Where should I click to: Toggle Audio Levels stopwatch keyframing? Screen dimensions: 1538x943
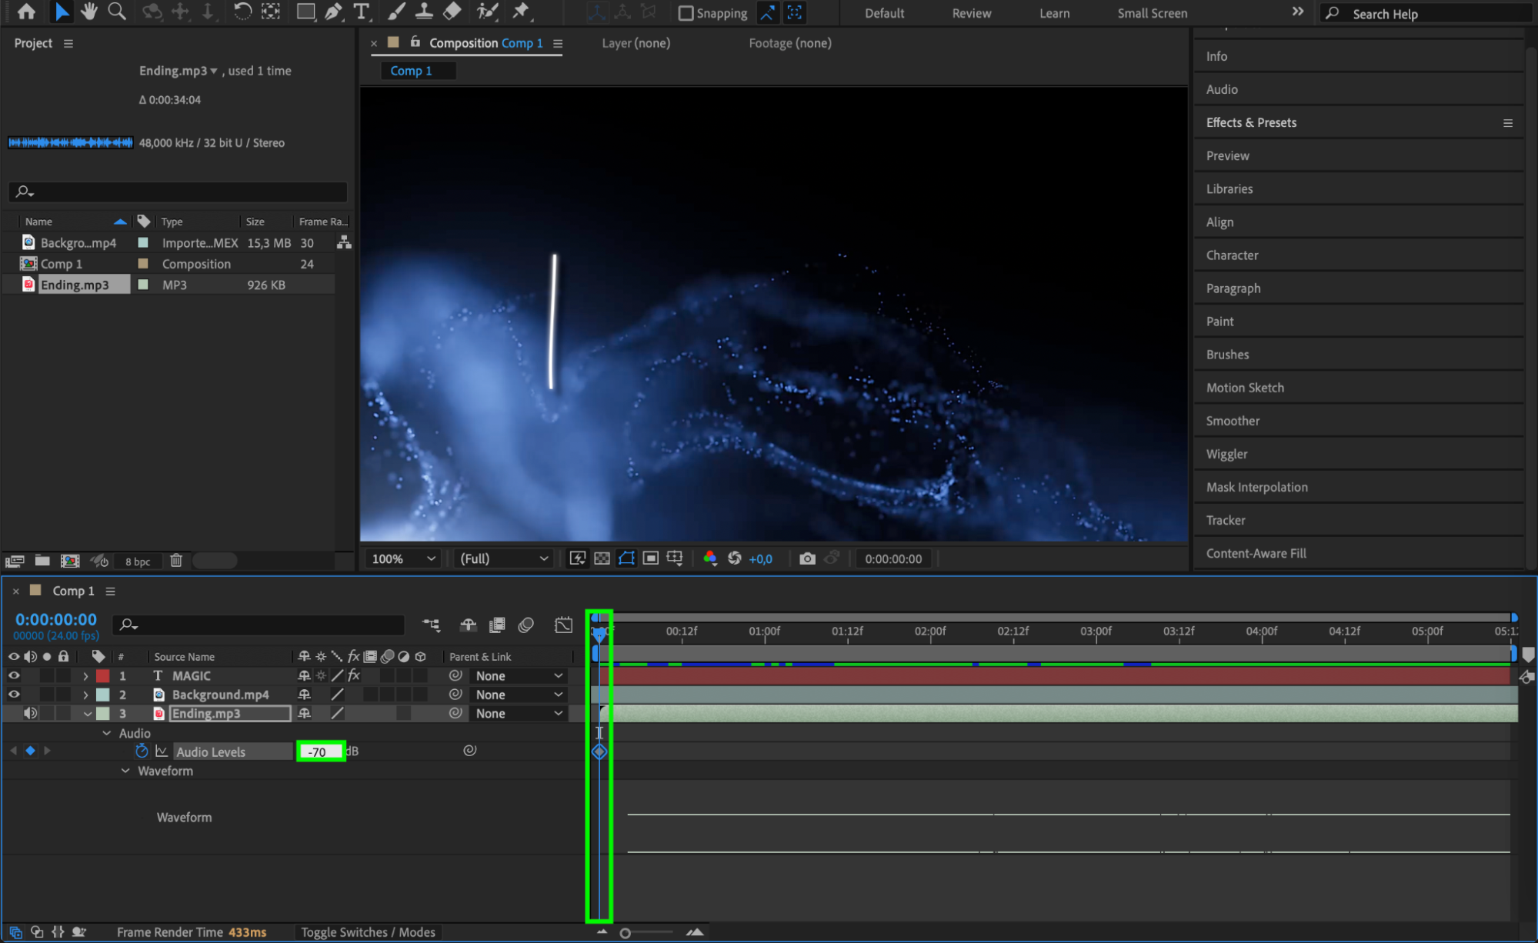click(142, 751)
